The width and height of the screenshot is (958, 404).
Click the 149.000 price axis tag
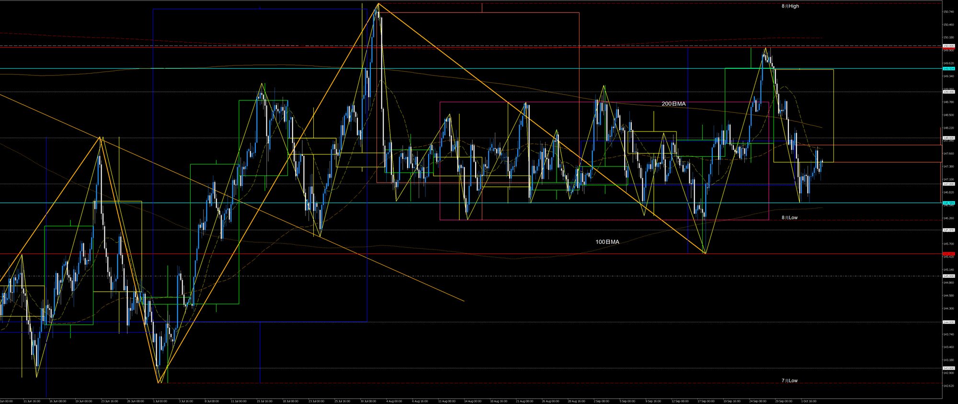click(x=948, y=92)
